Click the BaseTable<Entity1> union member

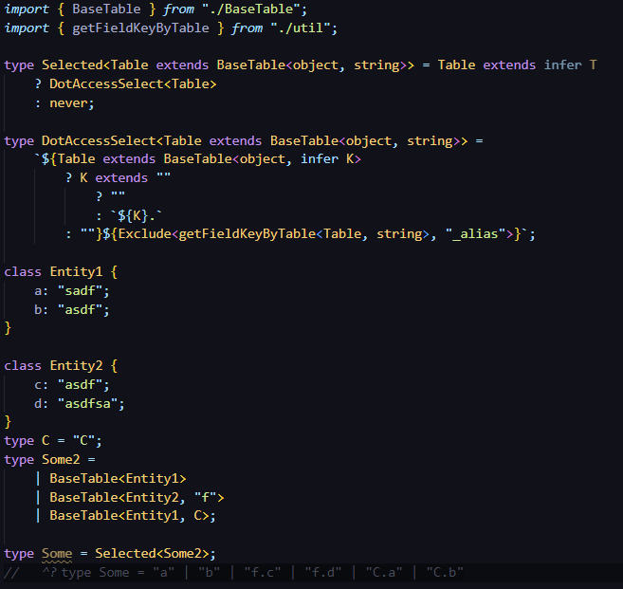click(118, 479)
